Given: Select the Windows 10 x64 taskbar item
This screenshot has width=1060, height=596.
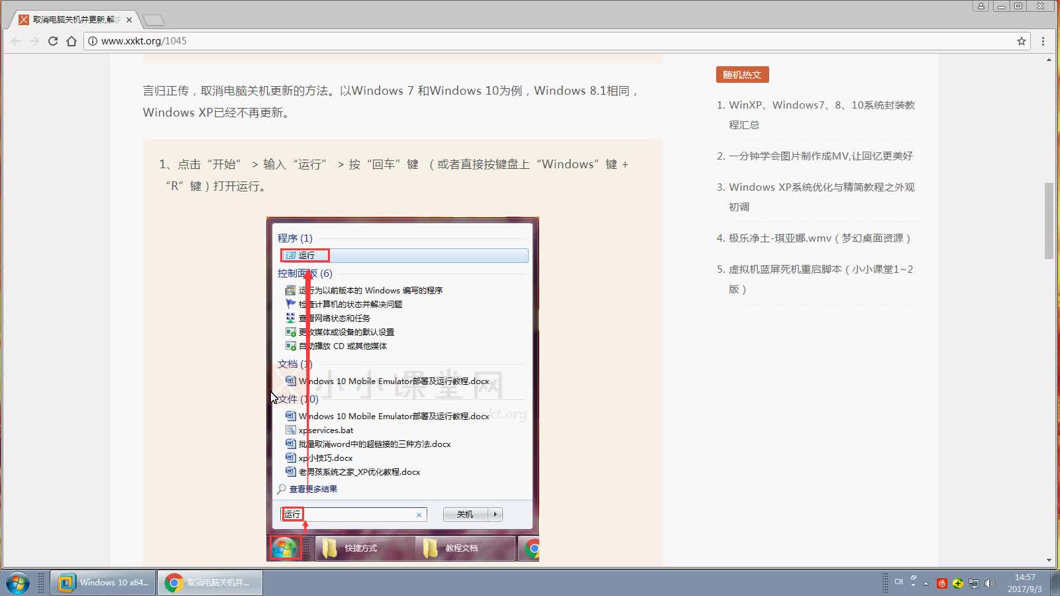Looking at the screenshot, I should (103, 583).
